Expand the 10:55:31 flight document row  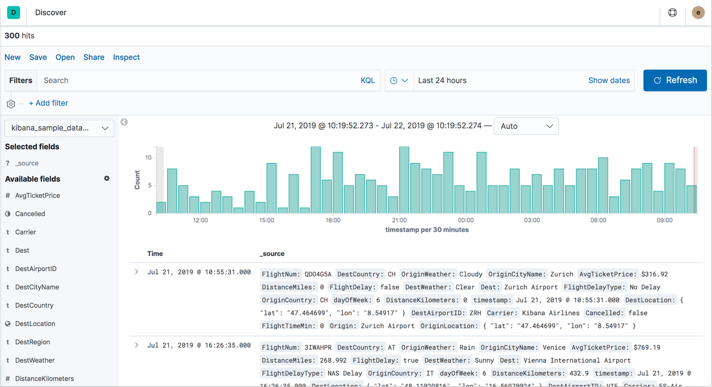(x=136, y=272)
